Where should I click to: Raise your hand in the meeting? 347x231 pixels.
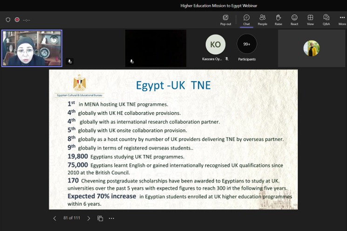(x=278, y=20)
